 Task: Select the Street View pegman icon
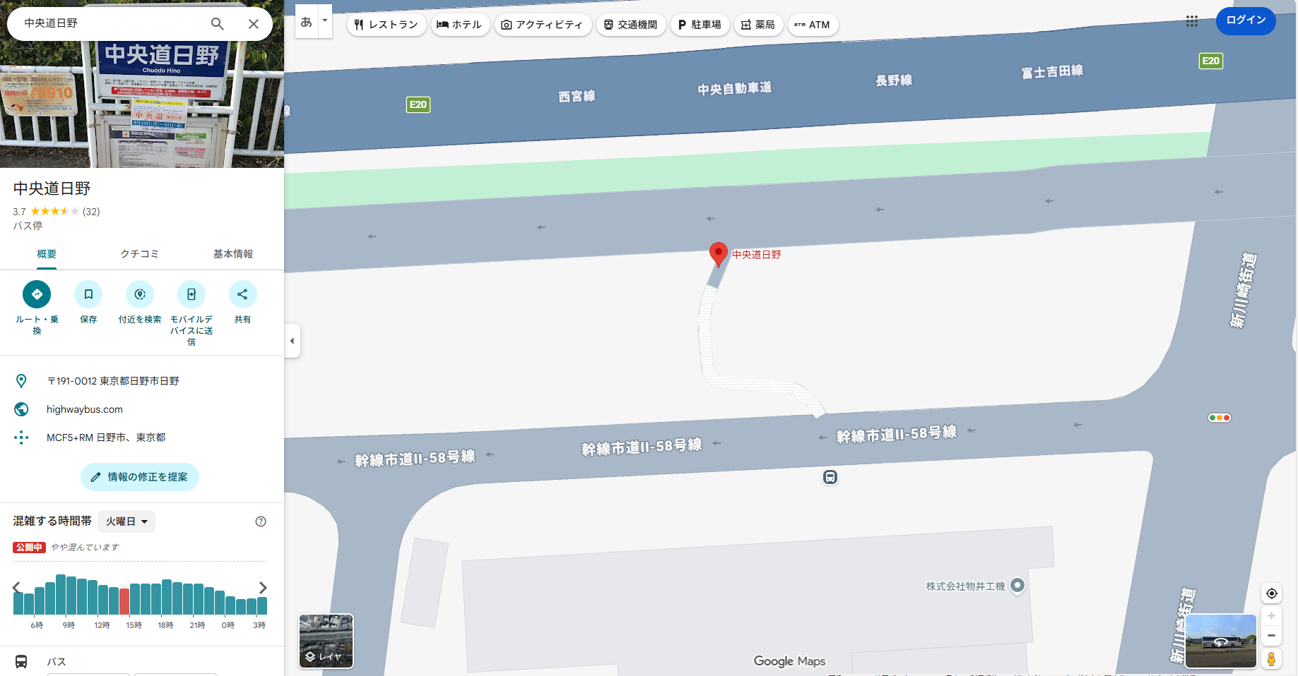click(1271, 658)
